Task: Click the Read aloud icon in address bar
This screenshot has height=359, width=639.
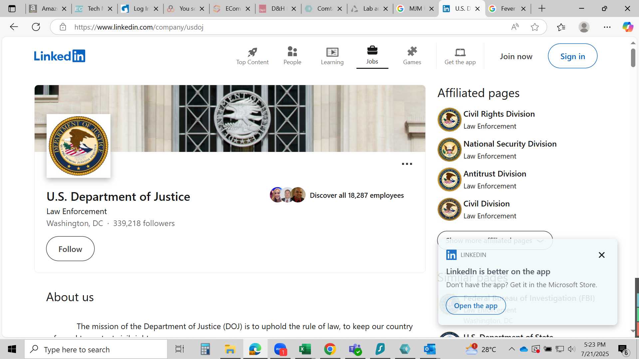Action: (515, 27)
